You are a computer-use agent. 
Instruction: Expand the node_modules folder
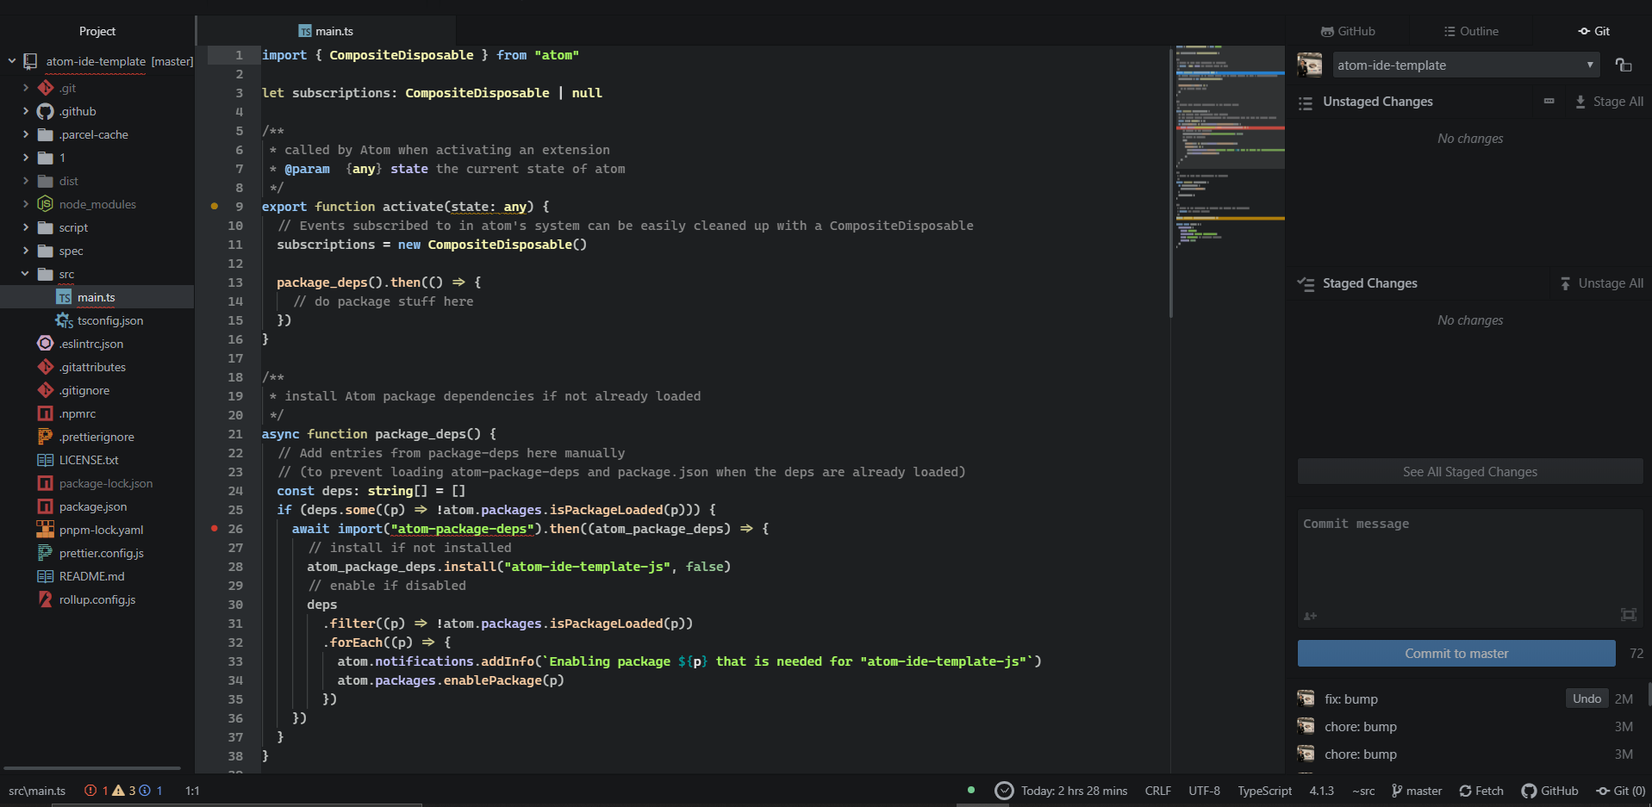(26, 204)
